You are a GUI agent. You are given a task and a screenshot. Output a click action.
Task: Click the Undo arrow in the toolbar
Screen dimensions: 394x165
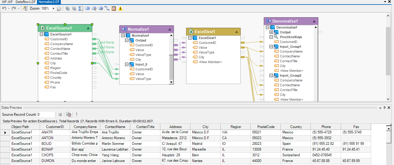[x=4, y=8]
